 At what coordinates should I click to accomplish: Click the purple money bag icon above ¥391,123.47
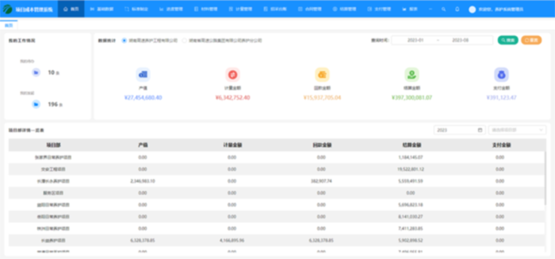click(501, 75)
